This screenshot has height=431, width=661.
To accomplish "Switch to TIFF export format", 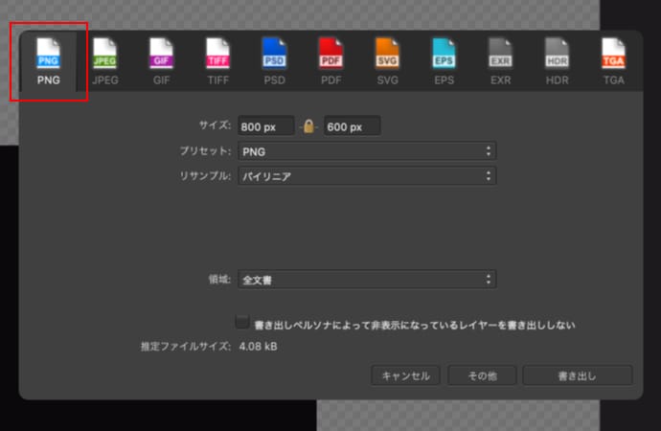I will (217, 59).
